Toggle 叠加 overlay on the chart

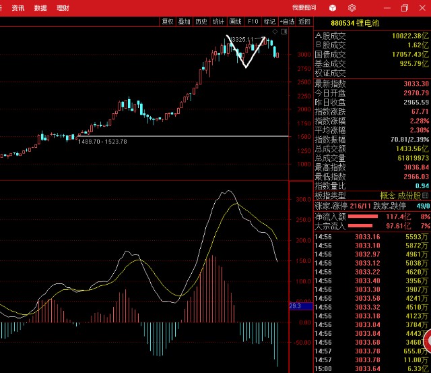pyautogui.click(x=185, y=22)
